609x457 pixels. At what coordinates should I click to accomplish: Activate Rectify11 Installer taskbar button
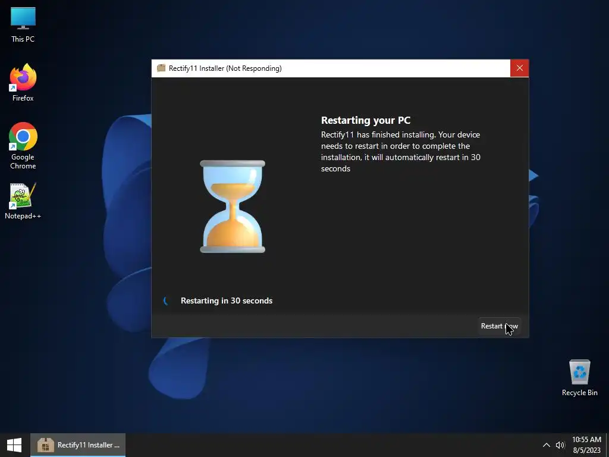coord(78,445)
